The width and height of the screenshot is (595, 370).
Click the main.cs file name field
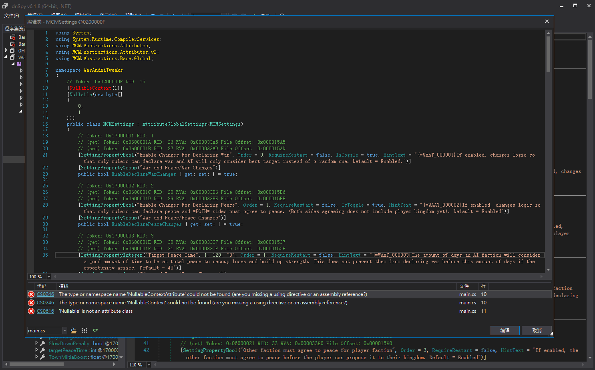coord(44,331)
